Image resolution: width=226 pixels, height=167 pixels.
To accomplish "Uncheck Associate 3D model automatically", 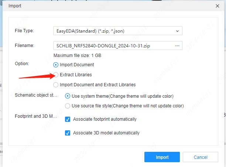I will pos(68,133).
